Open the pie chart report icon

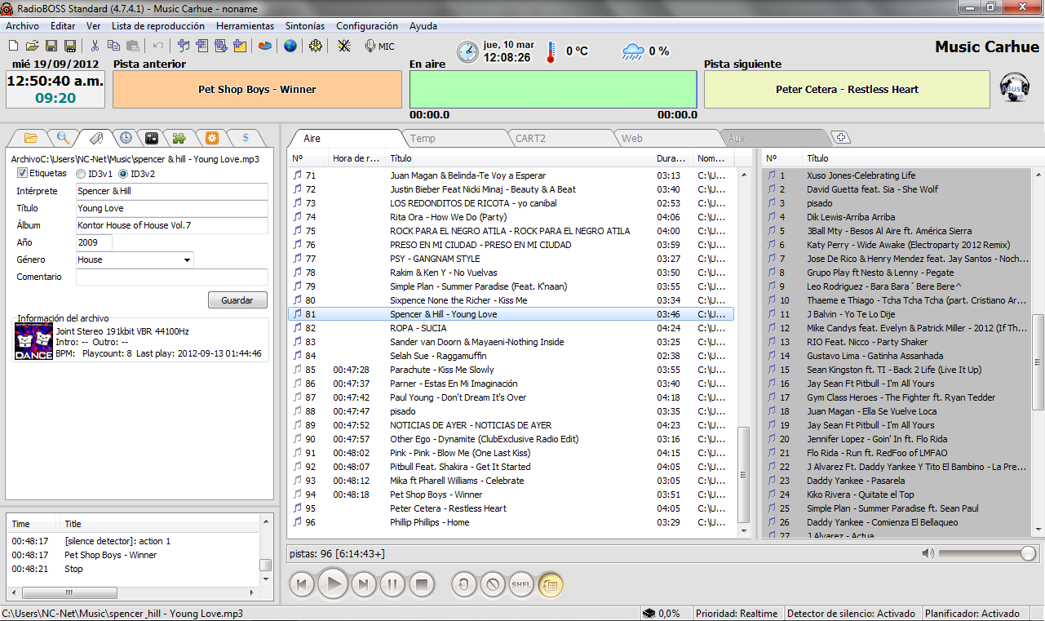(x=265, y=47)
